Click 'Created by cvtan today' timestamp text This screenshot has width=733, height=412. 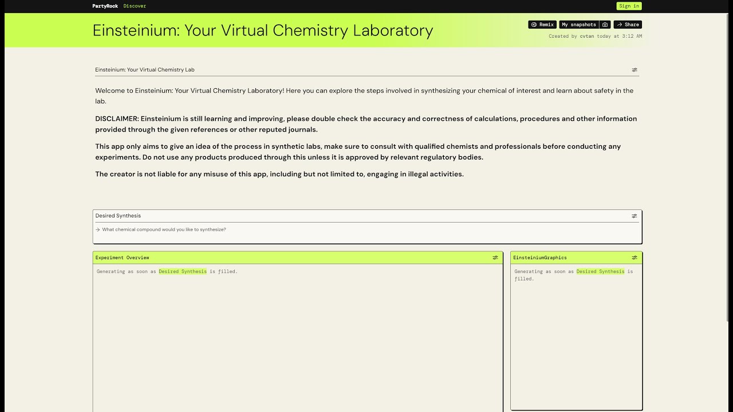[595, 36]
